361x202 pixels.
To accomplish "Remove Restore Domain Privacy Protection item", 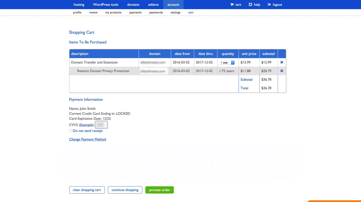I will click(282, 71).
